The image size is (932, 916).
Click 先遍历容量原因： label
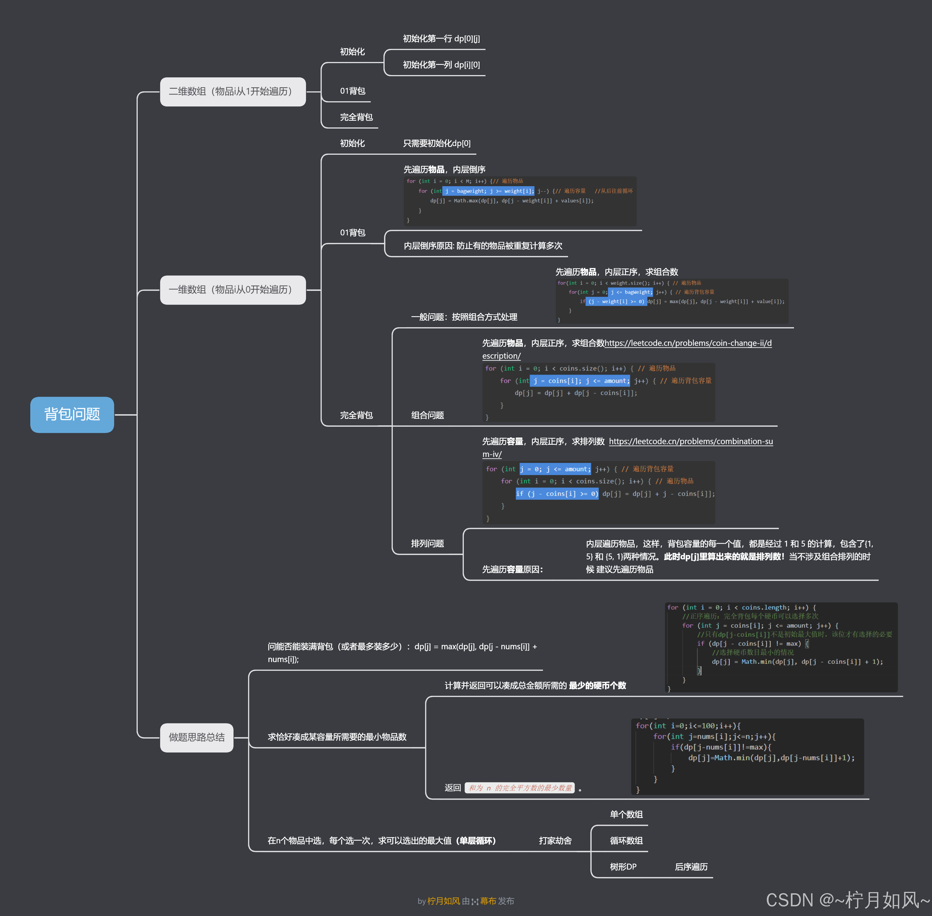[512, 569]
